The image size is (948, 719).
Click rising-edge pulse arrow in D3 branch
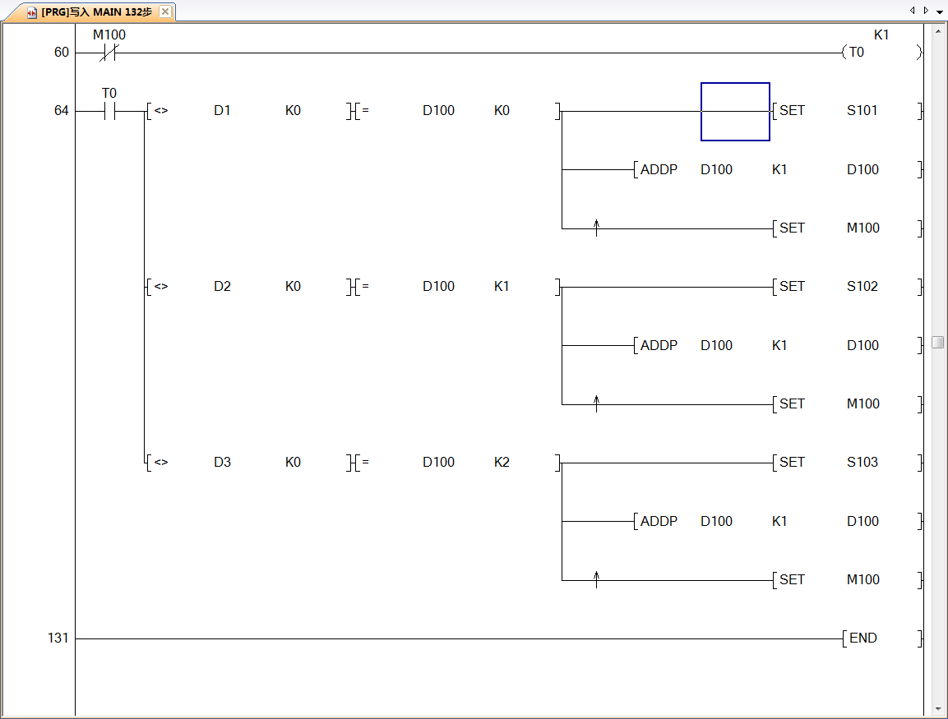596,579
